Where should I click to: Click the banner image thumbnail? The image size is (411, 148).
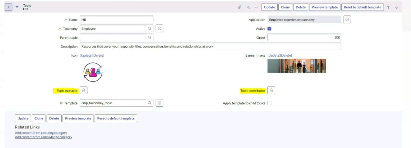(x=297, y=66)
